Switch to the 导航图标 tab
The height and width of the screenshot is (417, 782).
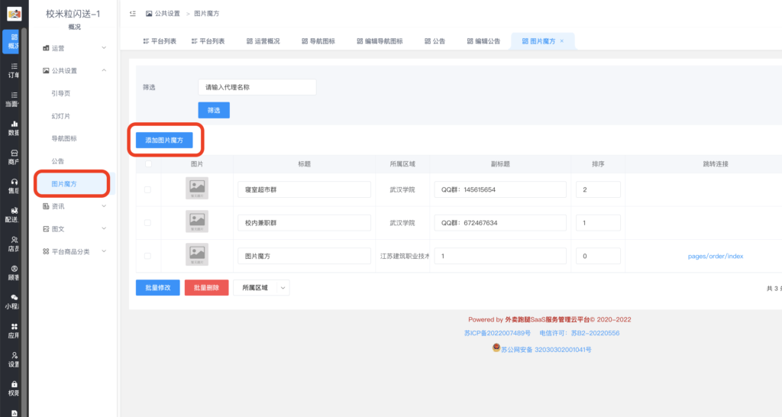coord(318,41)
